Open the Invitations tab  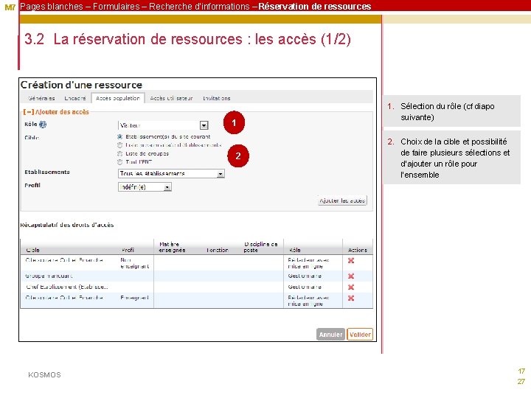[x=217, y=98]
